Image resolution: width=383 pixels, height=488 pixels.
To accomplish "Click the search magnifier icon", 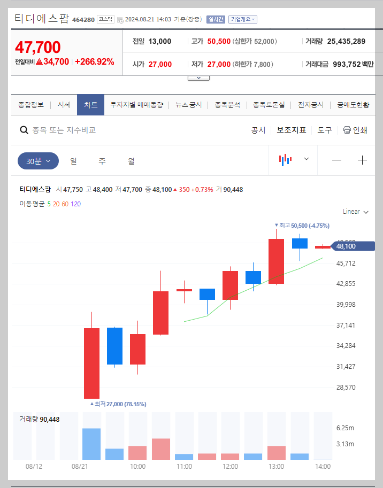I will point(24,129).
